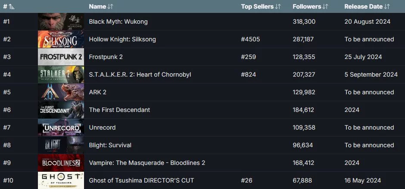Click the Release Date header label

363,7
